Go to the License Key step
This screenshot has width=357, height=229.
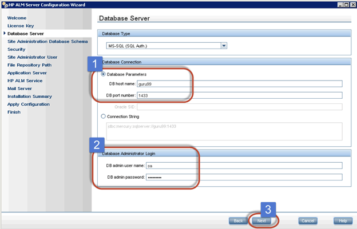[x=21, y=26]
